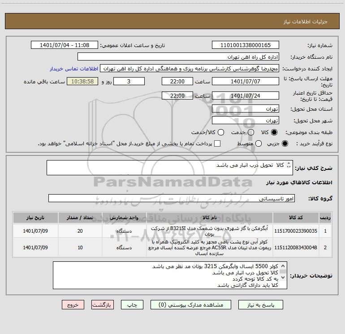Click the ردیف column header
Image resolution: width=345 pixels, height=334 pixels.
tap(325, 217)
